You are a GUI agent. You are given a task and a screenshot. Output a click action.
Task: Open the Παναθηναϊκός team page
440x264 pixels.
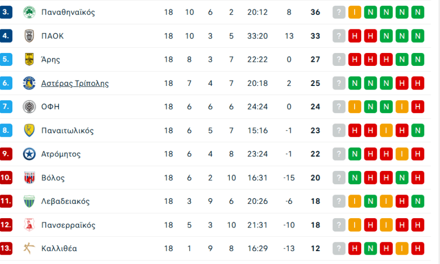68,12
